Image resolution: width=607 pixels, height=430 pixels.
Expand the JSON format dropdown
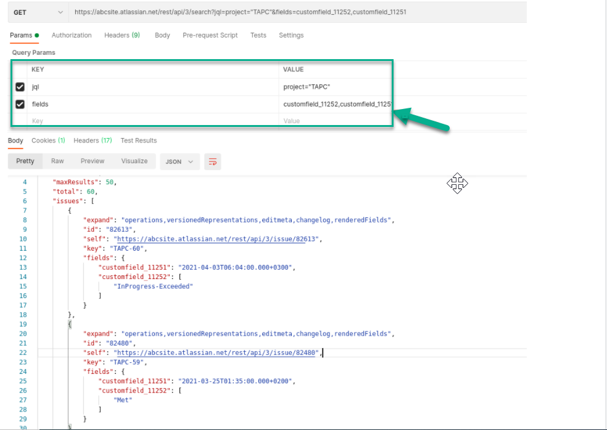pyautogui.click(x=180, y=161)
